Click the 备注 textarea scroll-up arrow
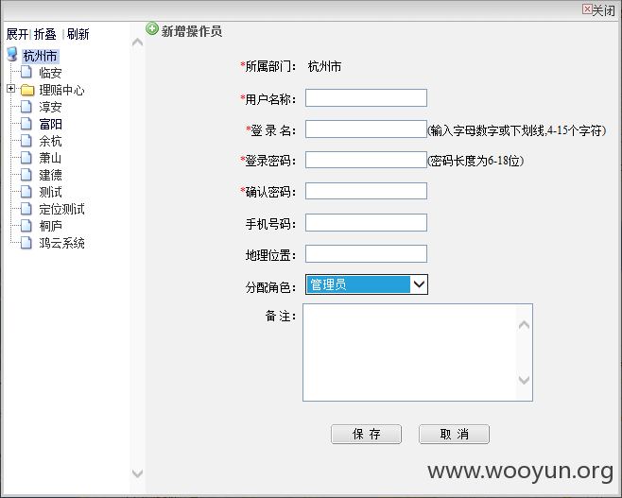This screenshot has width=622, height=498. pos(524,325)
